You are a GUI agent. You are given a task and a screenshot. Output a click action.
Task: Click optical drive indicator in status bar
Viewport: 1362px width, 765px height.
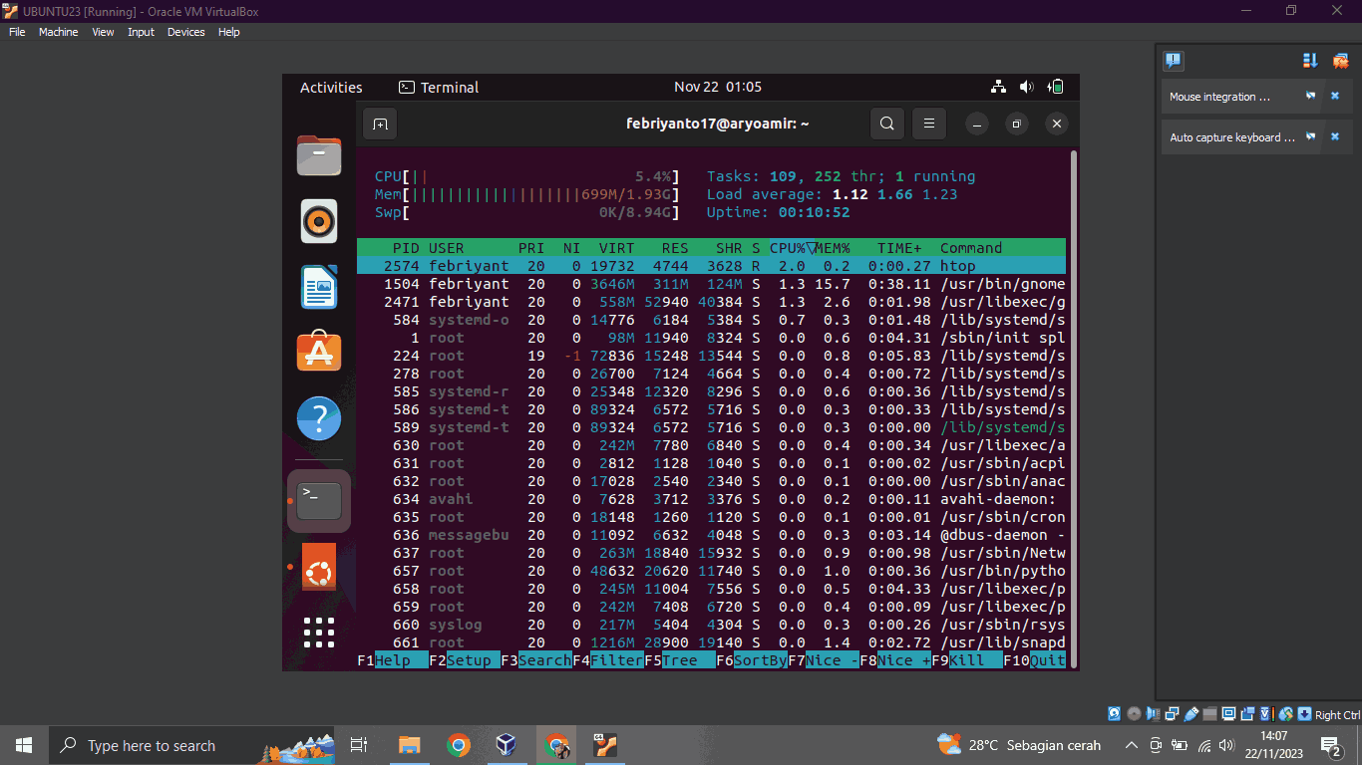tap(1134, 714)
